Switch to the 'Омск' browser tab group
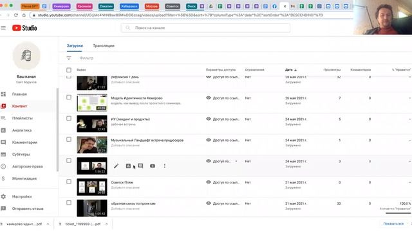This screenshot has width=412, height=231. [191, 6]
